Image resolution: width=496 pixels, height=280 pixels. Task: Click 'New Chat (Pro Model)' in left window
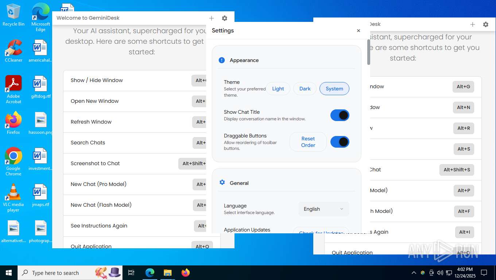click(135, 184)
